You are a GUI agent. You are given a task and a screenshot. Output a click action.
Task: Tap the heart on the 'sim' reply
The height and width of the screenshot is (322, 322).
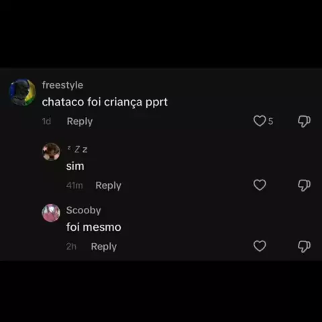(260, 185)
